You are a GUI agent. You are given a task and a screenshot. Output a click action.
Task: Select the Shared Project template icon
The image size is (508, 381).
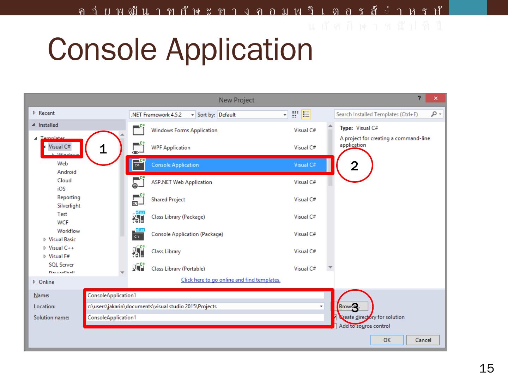click(x=138, y=200)
